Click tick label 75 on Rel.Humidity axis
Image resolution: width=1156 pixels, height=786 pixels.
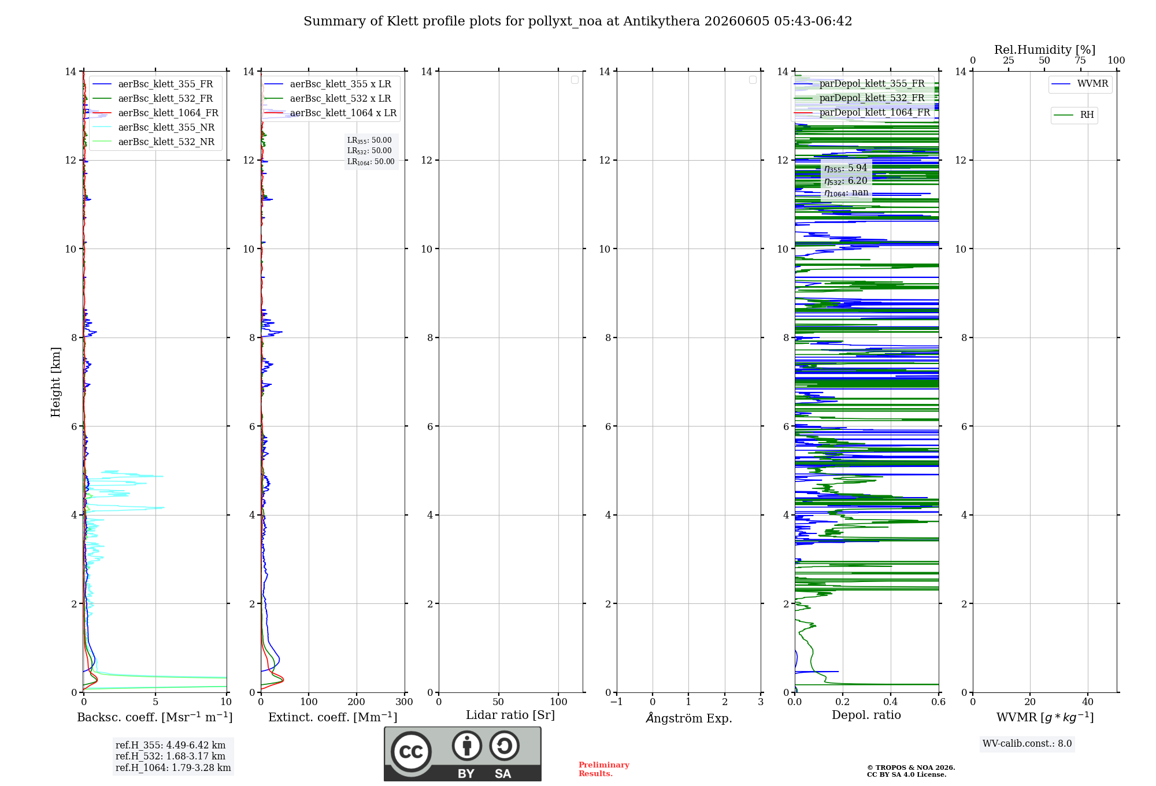(x=1080, y=61)
